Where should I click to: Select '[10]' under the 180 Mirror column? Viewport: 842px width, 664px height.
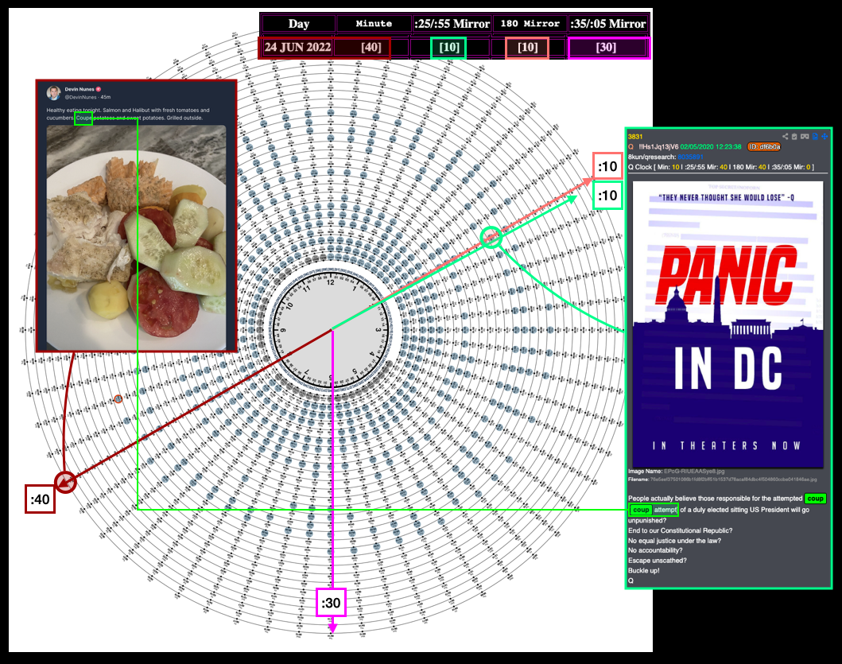click(527, 47)
